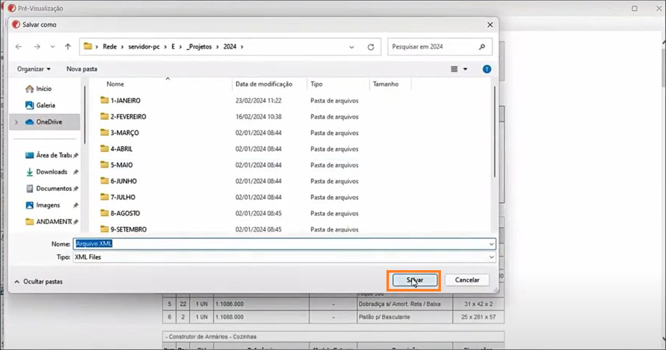Click the Up one level arrow
This screenshot has height=350, width=666.
[68, 46]
